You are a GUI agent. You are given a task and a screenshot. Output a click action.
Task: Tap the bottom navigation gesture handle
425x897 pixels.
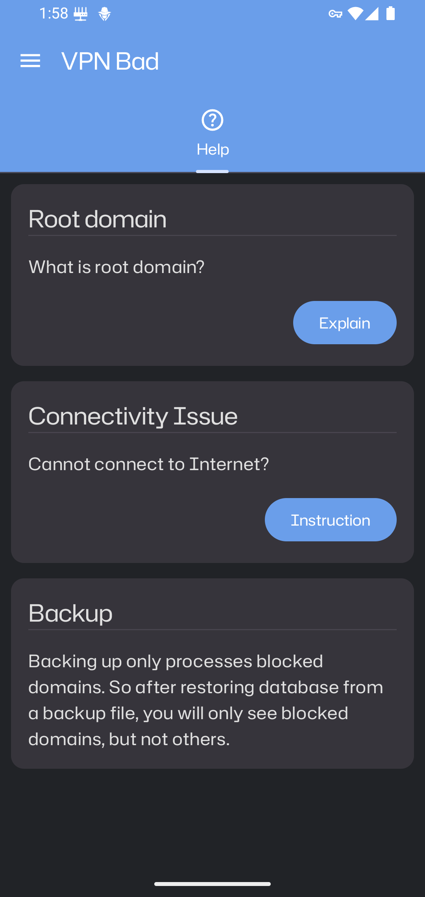pyautogui.click(x=213, y=884)
